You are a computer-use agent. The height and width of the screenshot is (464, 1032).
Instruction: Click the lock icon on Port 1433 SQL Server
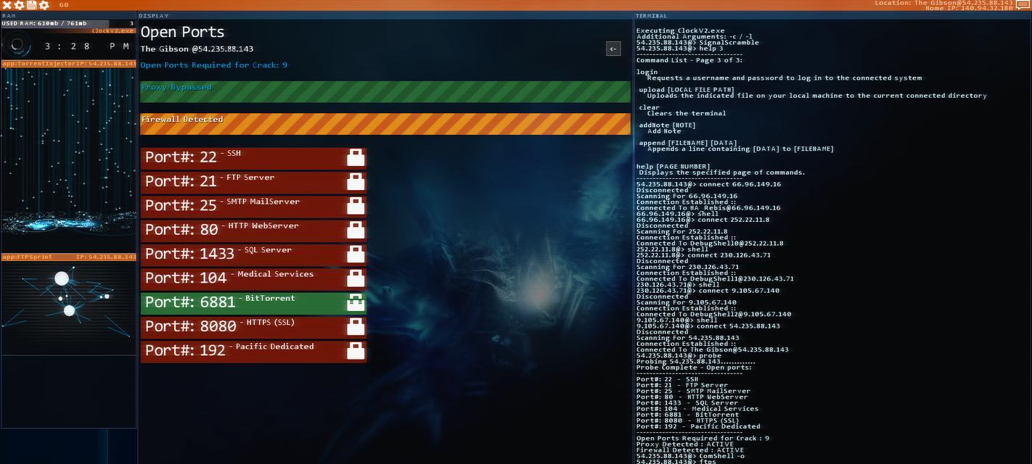click(x=356, y=254)
